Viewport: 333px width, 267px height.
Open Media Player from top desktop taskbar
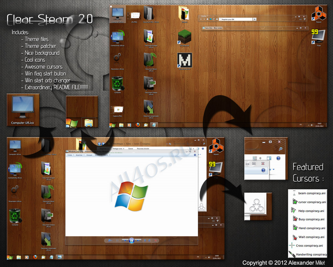[x=129, y=125]
